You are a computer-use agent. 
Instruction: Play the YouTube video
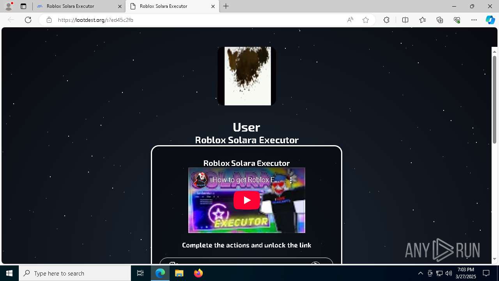[x=247, y=200]
